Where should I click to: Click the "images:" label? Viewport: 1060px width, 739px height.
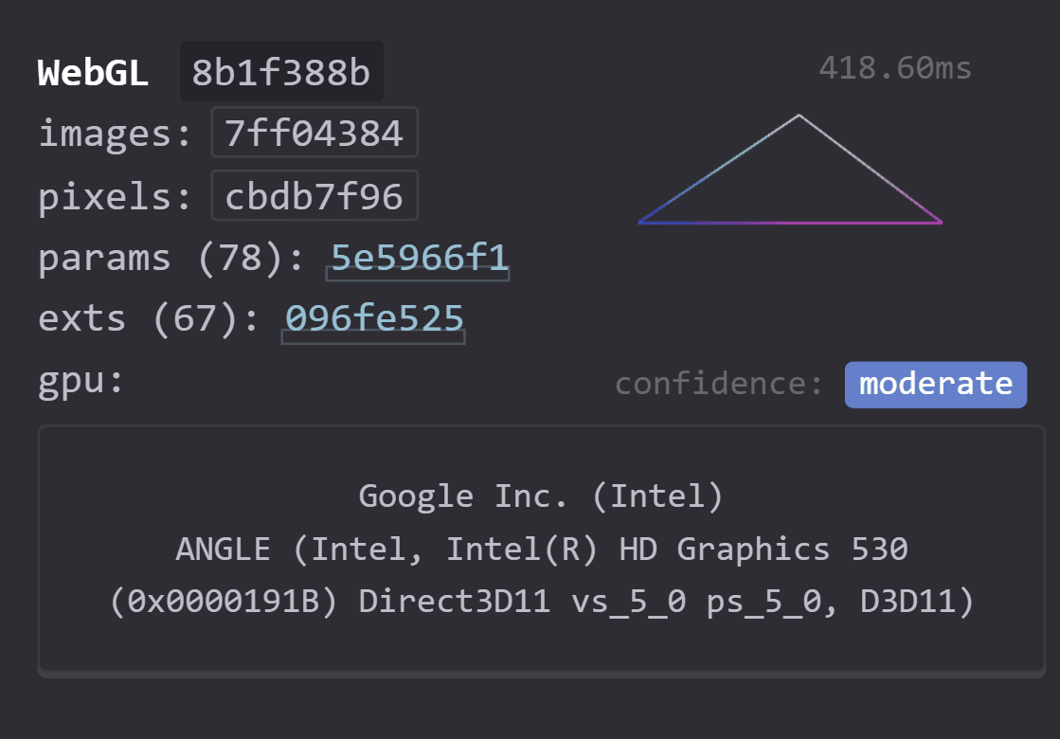click(115, 134)
